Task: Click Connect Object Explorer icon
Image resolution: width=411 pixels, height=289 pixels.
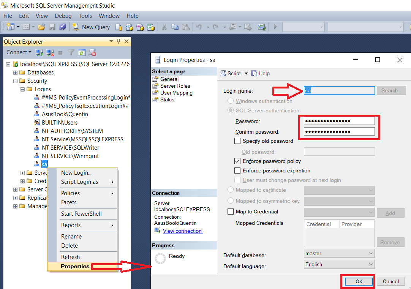Action: click(40, 53)
